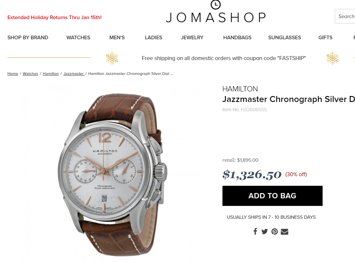Screen dimensions: 355x262
Task: Open Hamilton breadcrumb link
Action: [51, 74]
